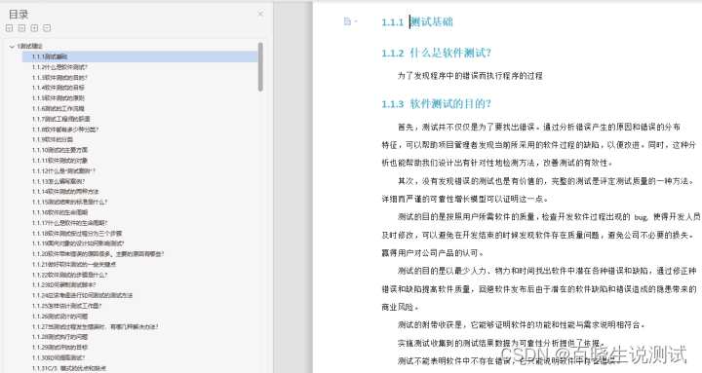
Task: Go to outline entry 1.1.20 about 软件错误原因
Action: tap(98, 254)
